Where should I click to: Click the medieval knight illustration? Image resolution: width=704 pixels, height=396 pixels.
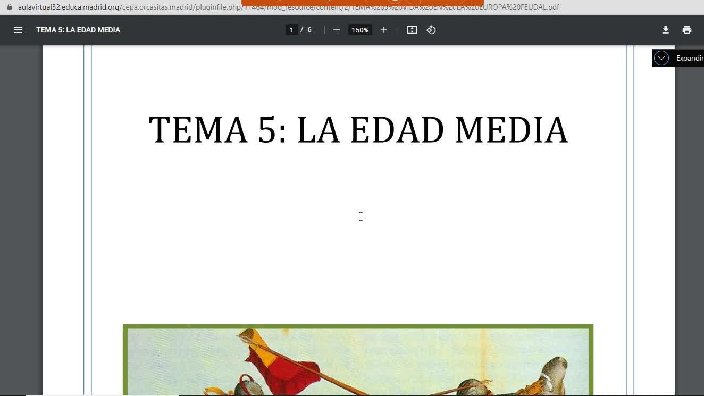coord(358,360)
